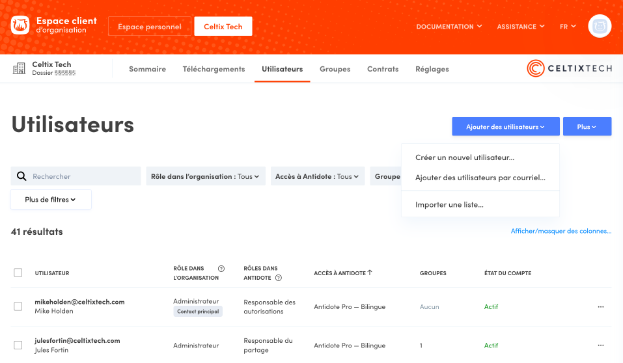Click help icon beside Rôle dans l'organisation
Screen dimensions: 623x363
[221, 269]
